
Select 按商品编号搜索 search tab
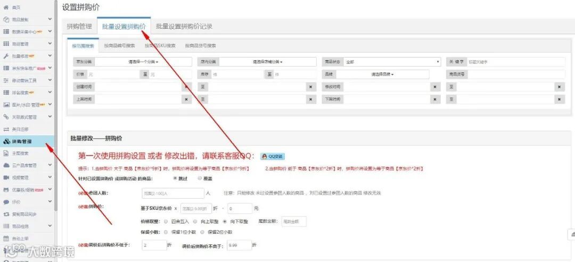[x=120, y=46]
